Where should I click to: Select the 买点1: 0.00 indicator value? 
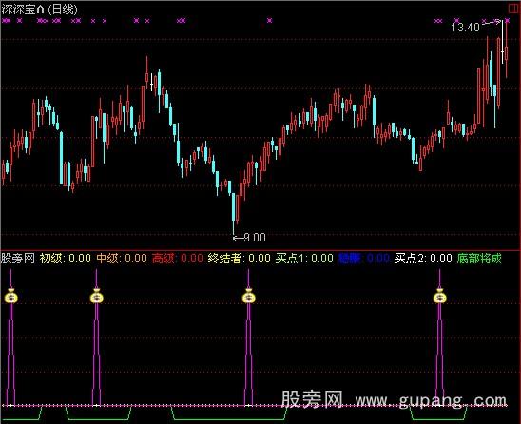304,259
